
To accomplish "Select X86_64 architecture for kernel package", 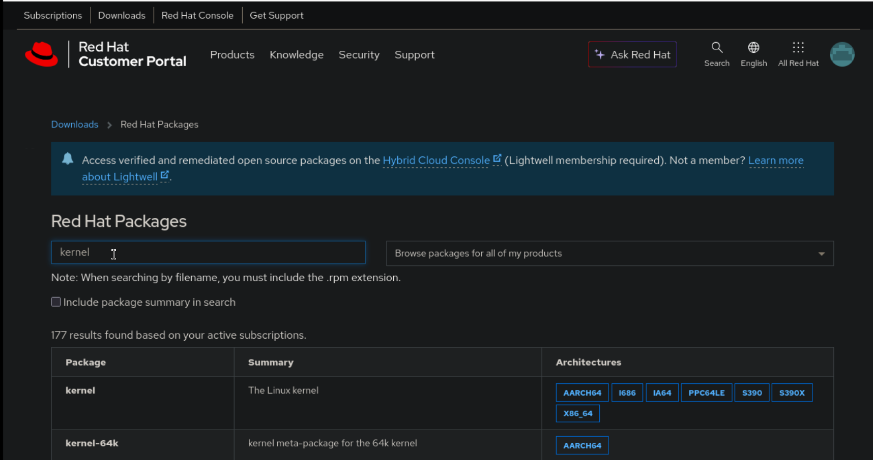I will point(578,413).
